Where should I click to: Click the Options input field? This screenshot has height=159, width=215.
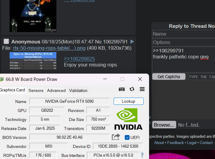pos(184,43)
